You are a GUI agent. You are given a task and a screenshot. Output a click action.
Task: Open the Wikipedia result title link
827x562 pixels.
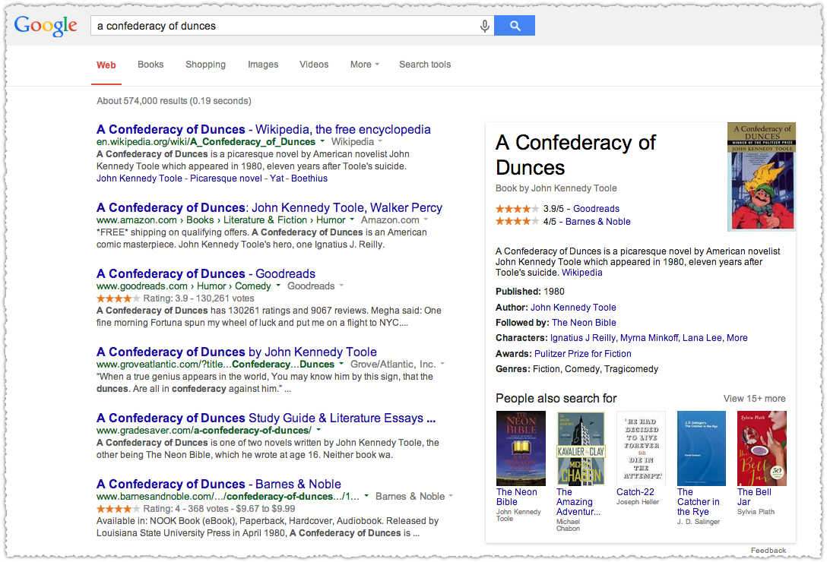tap(264, 129)
